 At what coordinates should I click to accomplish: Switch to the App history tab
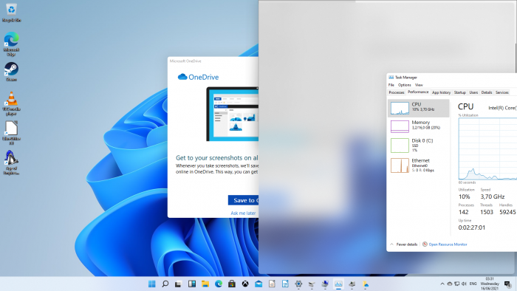(441, 92)
